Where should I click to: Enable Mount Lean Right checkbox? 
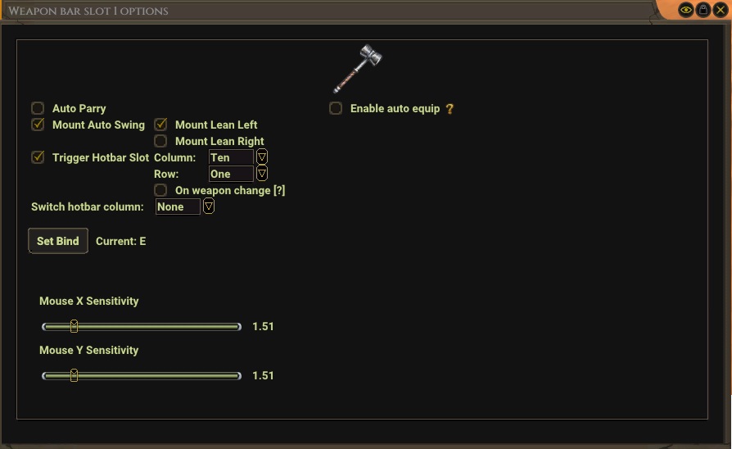160,141
